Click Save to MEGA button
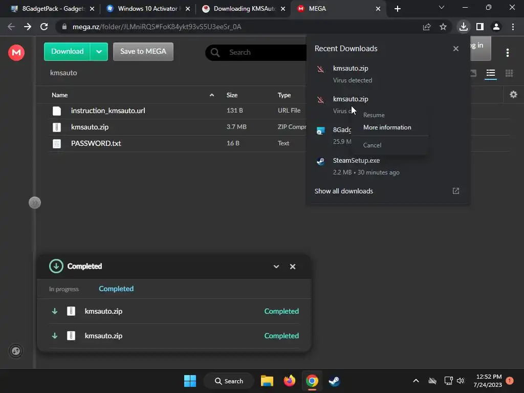Viewport: 524px width, 393px height. click(143, 52)
